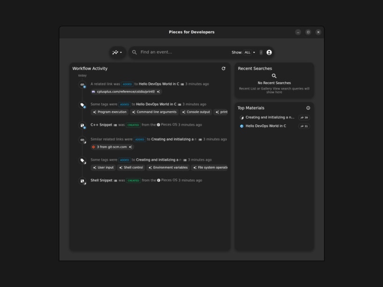Select the Program execution tag
The width and height of the screenshot is (383, 287).
click(110, 112)
